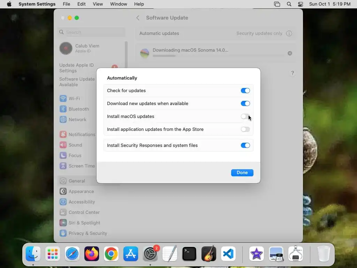Open Sound settings

[70, 145]
